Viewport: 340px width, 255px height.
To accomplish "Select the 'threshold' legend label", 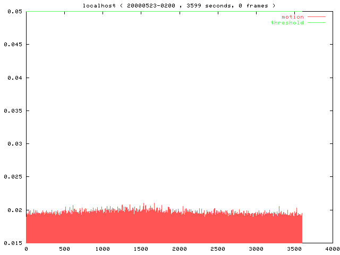I will tap(287, 23).
